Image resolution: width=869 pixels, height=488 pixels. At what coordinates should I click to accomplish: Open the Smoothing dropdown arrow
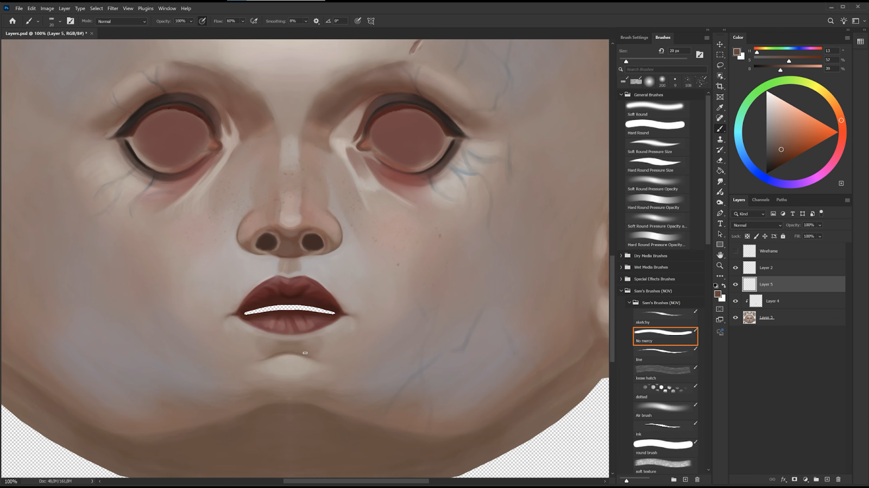[x=306, y=21]
